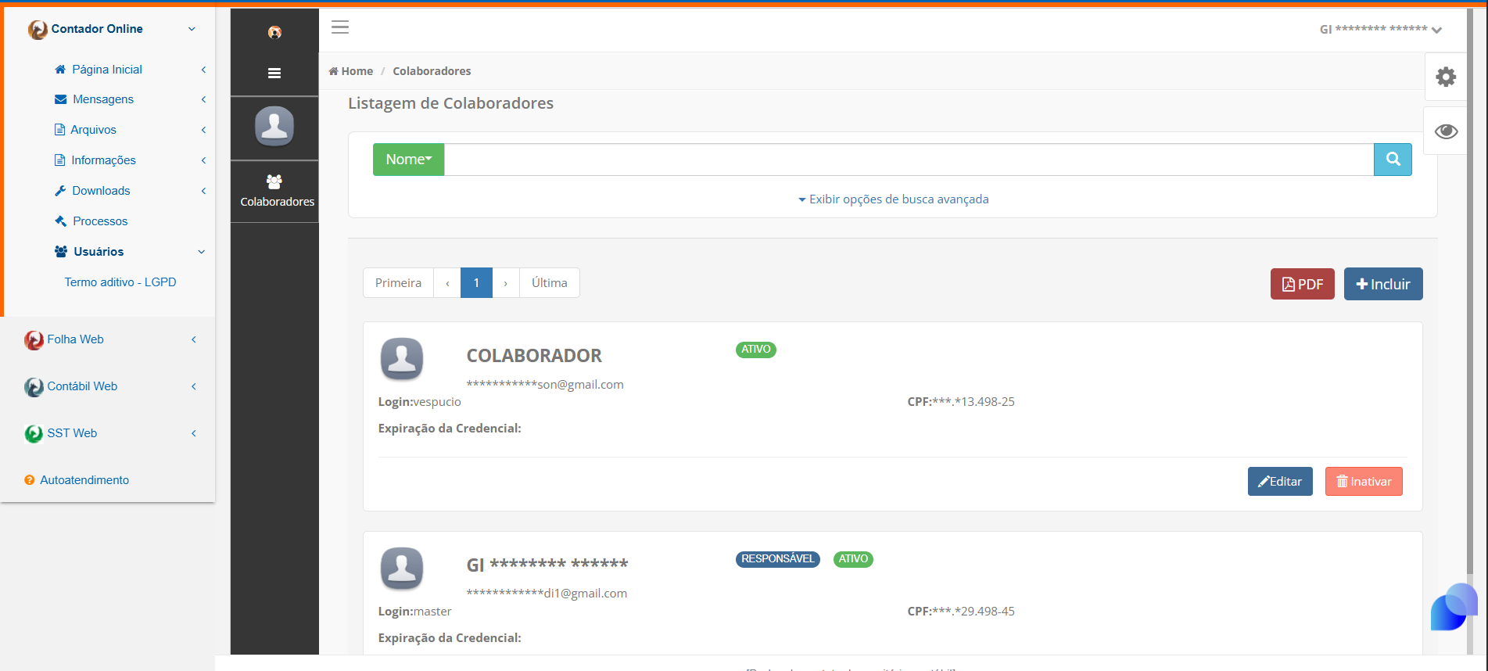Click the hamburger icon in dark panel

tap(274, 74)
